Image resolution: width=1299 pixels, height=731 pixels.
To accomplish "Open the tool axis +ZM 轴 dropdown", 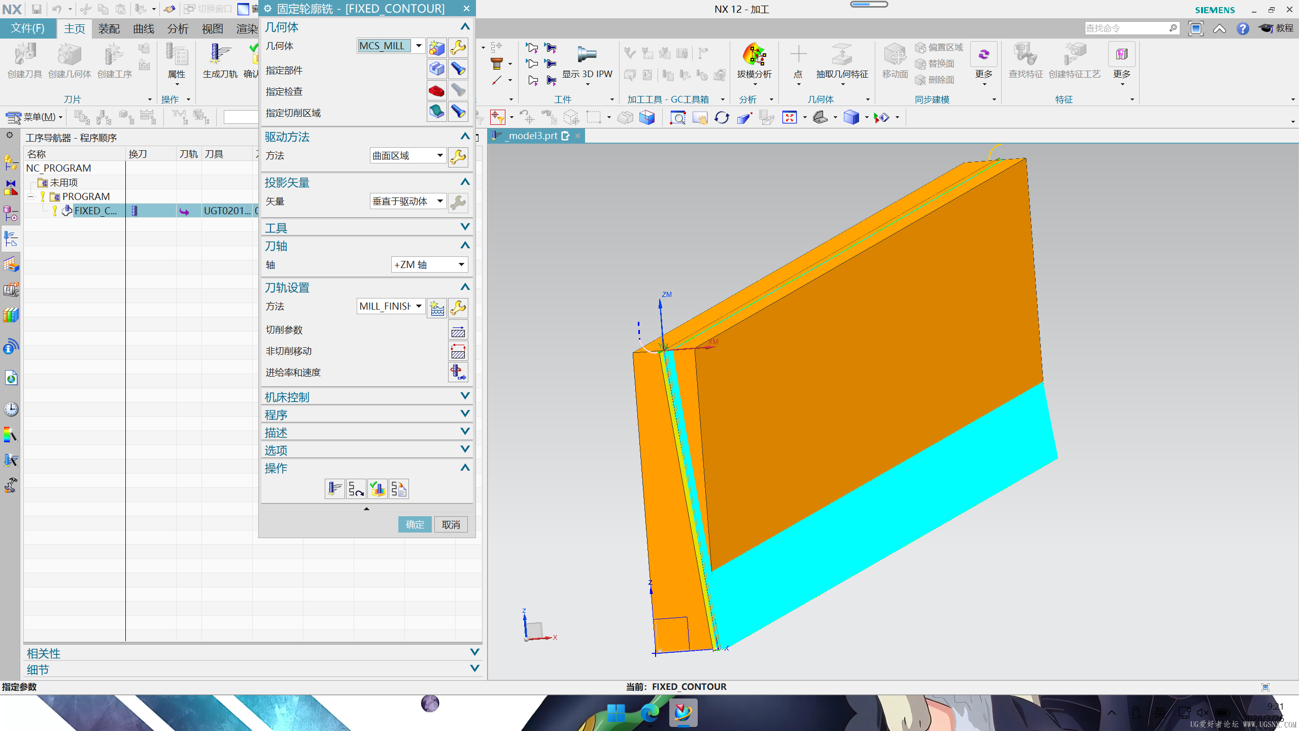I will pos(461,264).
